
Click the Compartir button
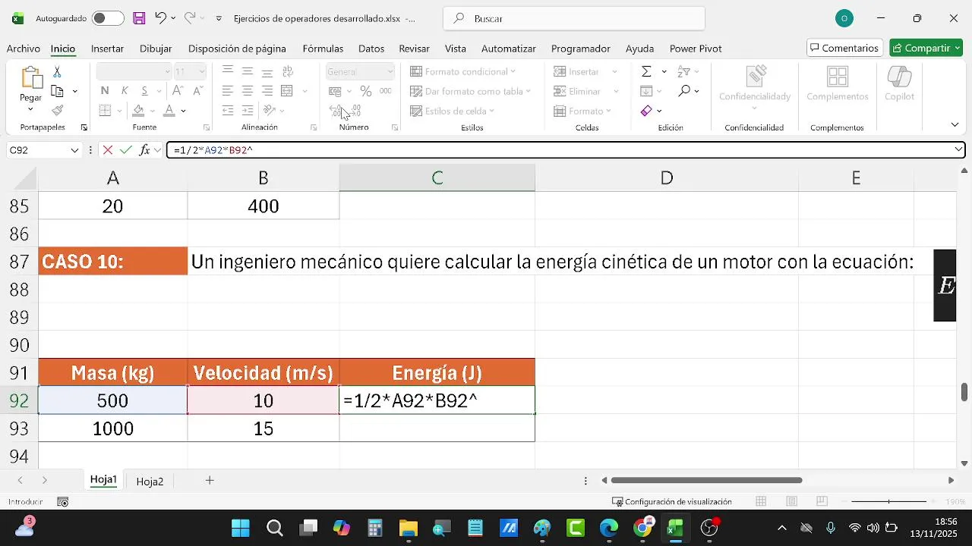(x=926, y=48)
